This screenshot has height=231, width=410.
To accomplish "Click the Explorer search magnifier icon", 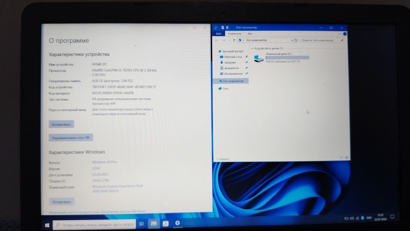I will point(342,40).
